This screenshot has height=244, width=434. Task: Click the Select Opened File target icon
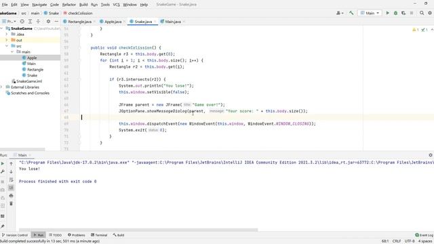[x=22, y=21]
